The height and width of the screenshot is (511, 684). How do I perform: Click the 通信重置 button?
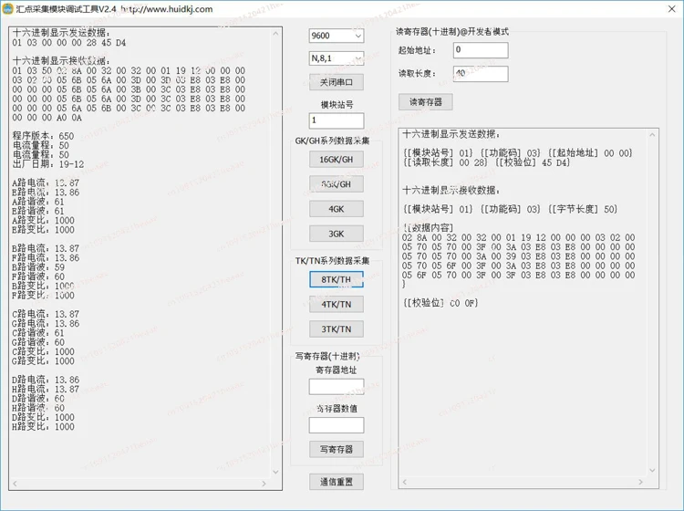pos(337,482)
